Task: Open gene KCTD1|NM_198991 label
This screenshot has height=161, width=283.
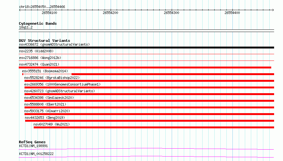Action: 33,146
